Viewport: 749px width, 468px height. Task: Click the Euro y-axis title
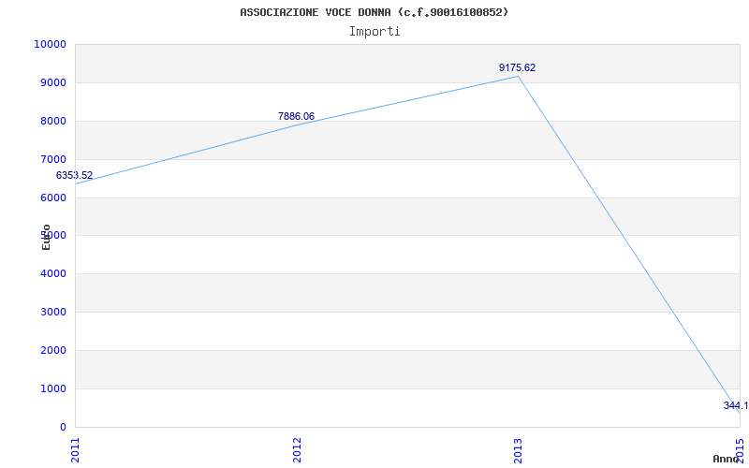[x=46, y=237]
